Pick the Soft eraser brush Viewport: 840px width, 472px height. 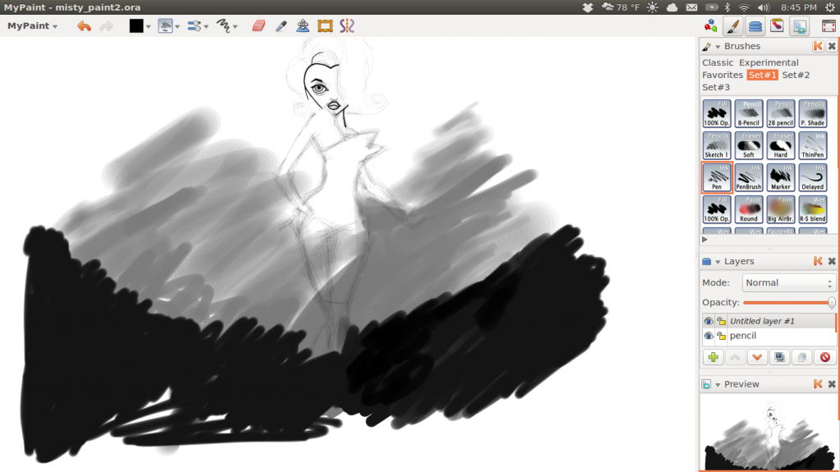pyautogui.click(x=748, y=145)
